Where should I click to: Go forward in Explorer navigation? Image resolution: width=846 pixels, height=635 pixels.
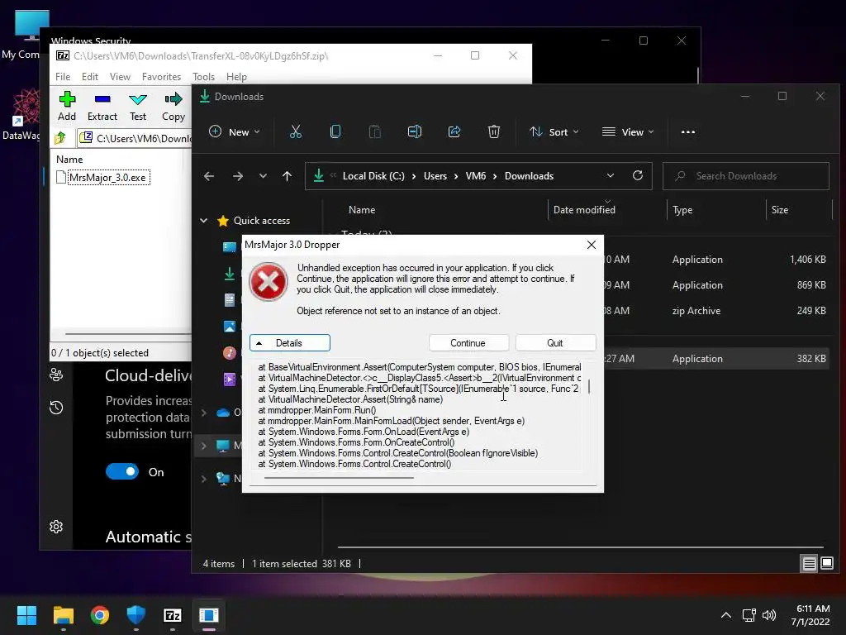[x=237, y=176]
